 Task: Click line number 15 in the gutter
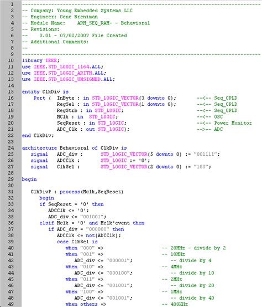(x=11, y=92)
